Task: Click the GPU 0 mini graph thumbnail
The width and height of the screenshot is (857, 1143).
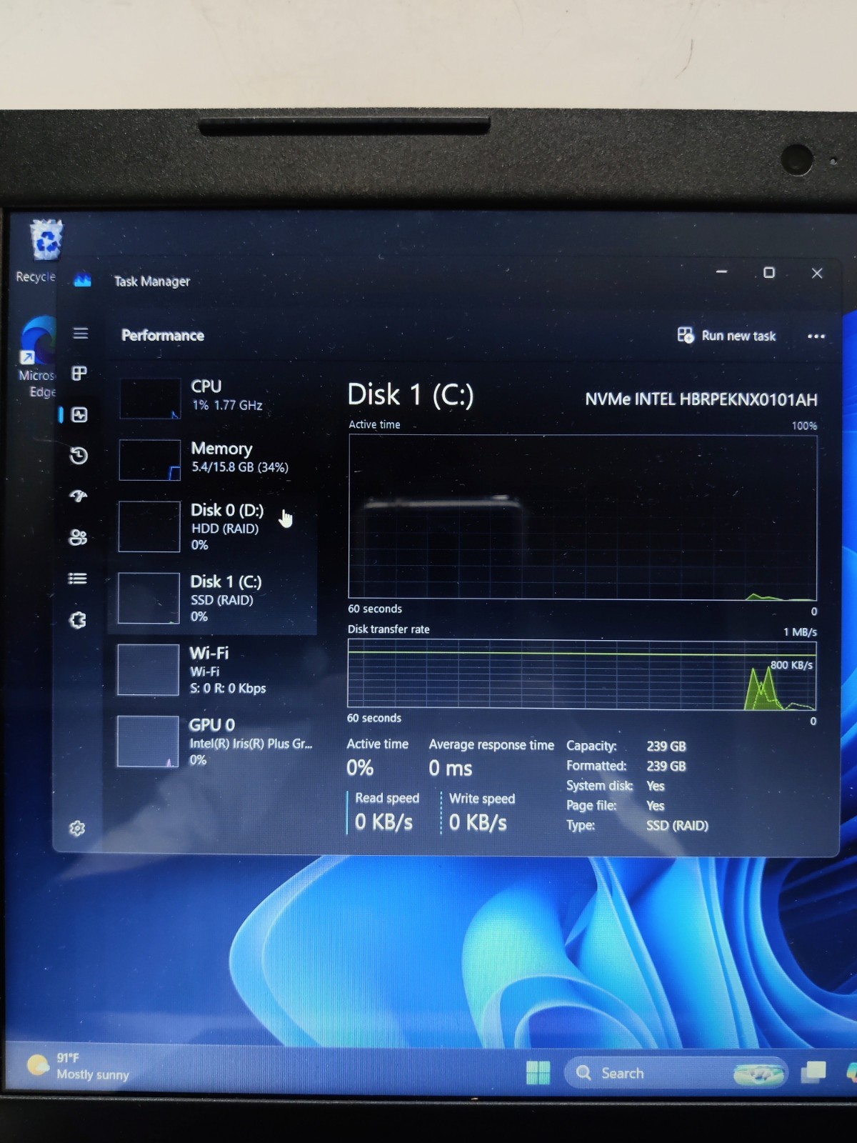Action: (147, 742)
